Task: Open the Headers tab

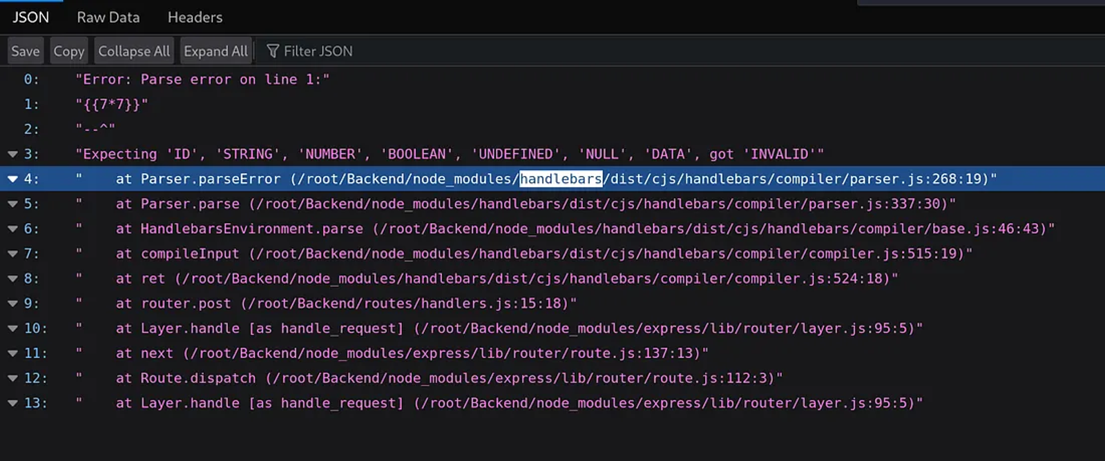Action: (195, 17)
